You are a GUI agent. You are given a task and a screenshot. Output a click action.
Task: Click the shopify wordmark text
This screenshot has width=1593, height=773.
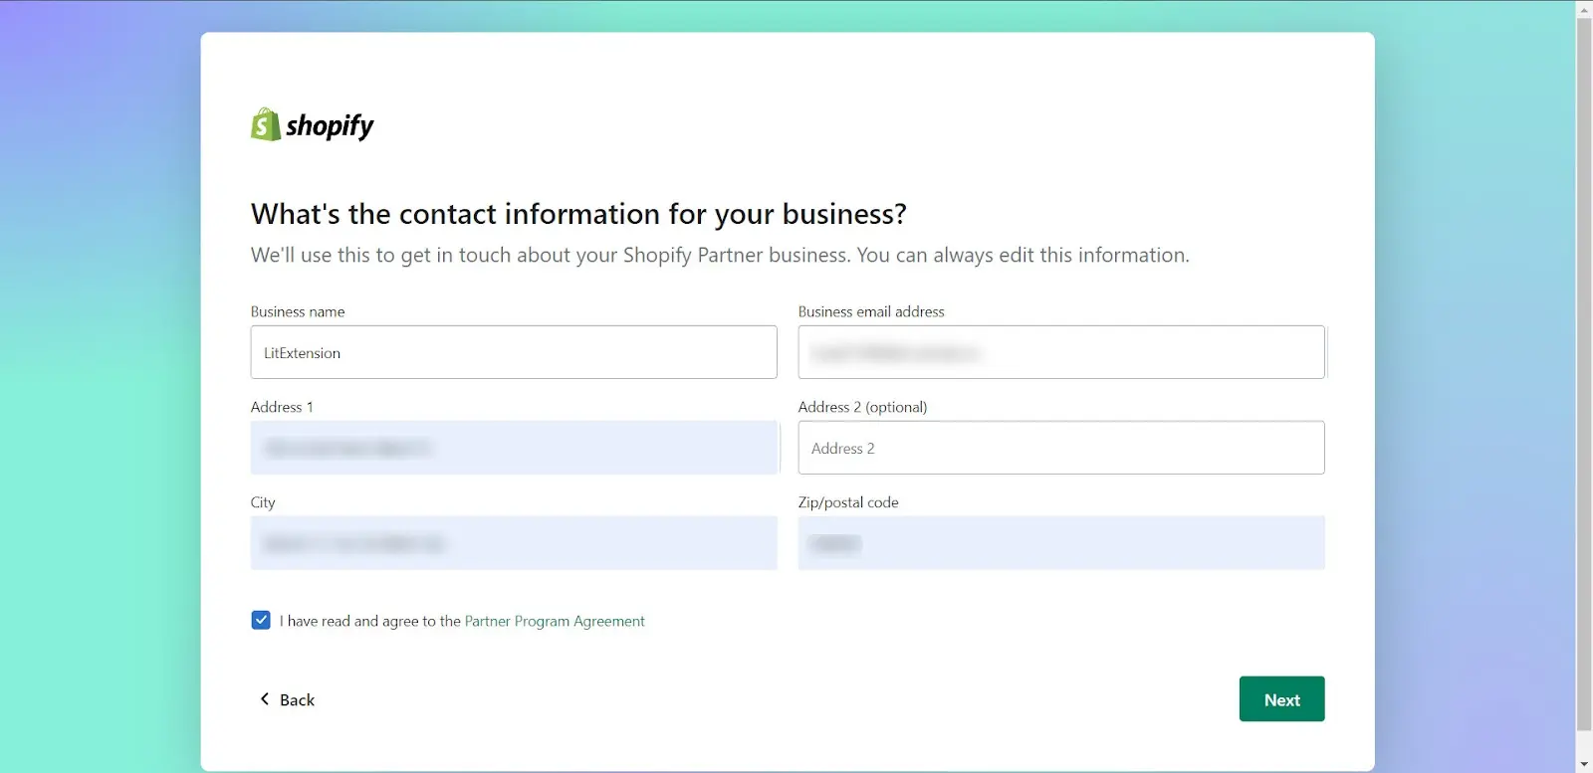click(x=330, y=126)
